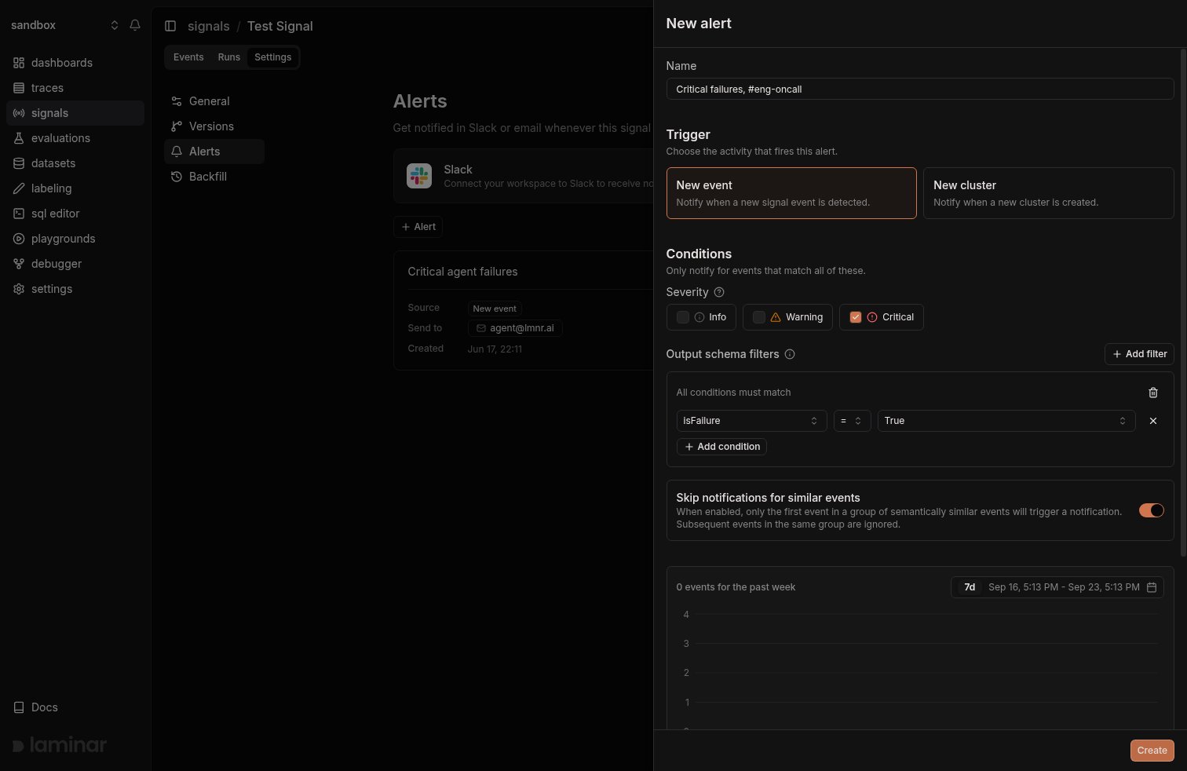Check the Warning severity checkbox
Screen dimensions: 1187x771
[759, 317]
